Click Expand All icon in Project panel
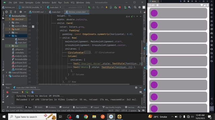 coord(11,12)
